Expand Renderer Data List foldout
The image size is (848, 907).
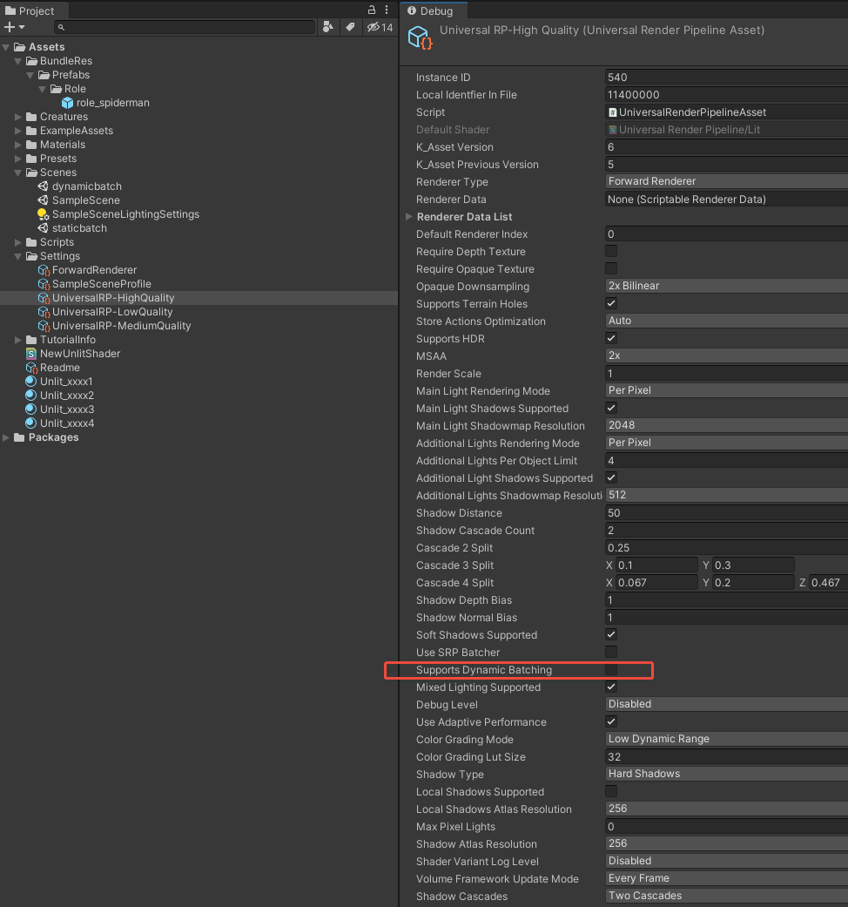tap(409, 216)
